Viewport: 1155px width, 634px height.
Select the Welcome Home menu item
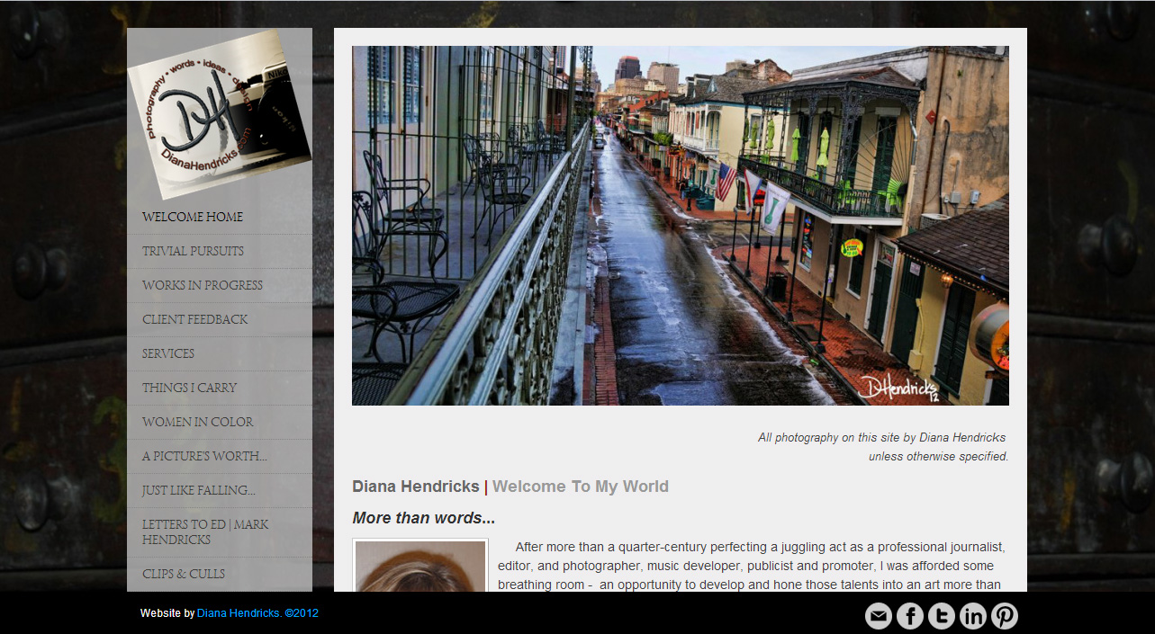(193, 217)
